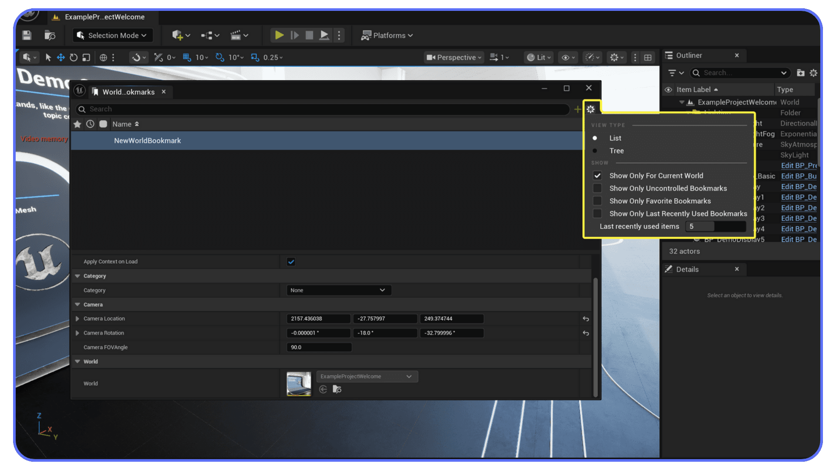Collapse the Camera section

(78, 304)
